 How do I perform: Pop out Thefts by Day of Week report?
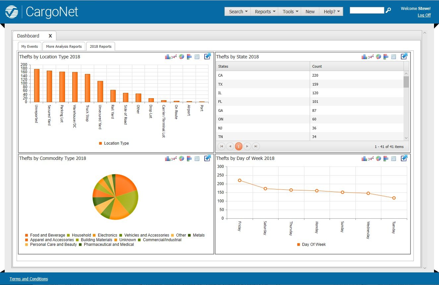(404, 158)
